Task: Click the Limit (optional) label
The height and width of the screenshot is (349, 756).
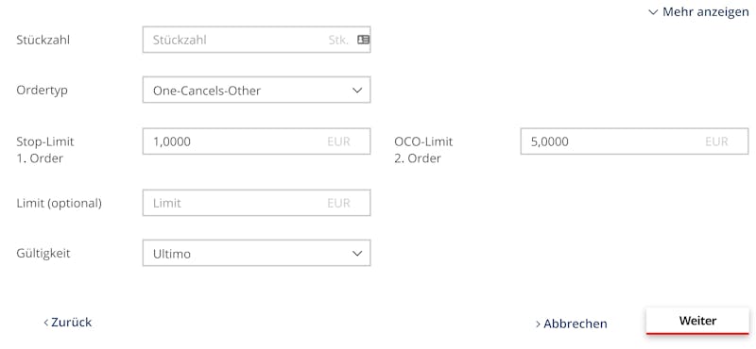Action: (x=59, y=203)
